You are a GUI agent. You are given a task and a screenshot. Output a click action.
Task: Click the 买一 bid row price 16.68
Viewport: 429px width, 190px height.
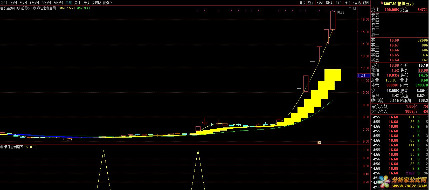[394, 40]
